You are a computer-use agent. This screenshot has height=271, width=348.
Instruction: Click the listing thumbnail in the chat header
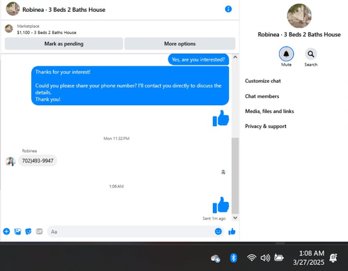pyautogui.click(x=13, y=9)
